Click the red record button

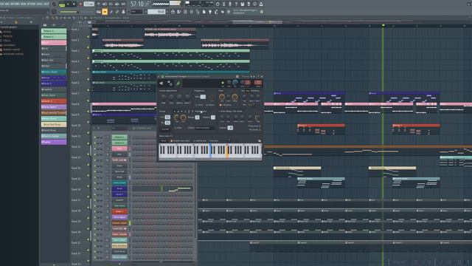[x=80, y=4]
